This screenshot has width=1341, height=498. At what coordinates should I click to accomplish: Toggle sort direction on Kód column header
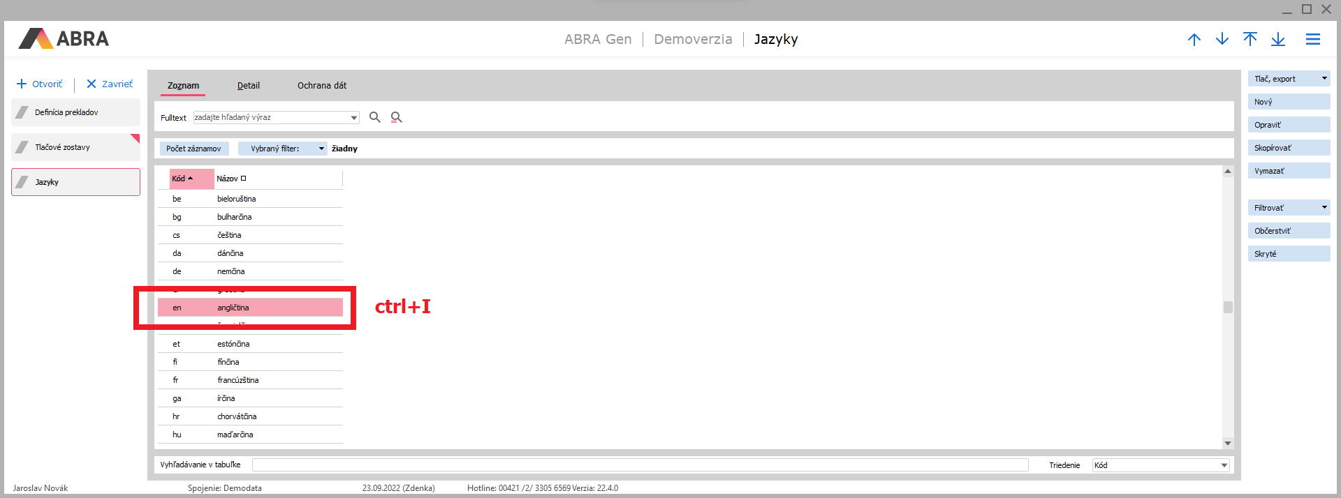pos(191,179)
